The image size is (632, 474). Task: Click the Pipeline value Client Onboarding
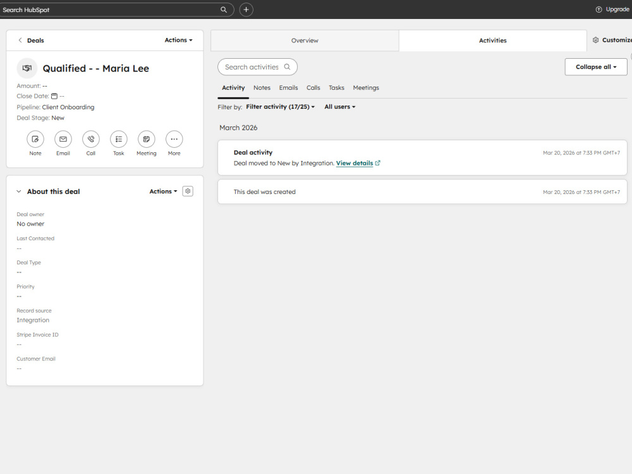tap(68, 107)
